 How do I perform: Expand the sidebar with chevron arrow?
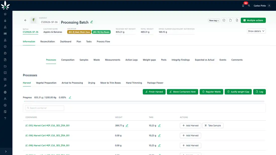tap(6, 151)
